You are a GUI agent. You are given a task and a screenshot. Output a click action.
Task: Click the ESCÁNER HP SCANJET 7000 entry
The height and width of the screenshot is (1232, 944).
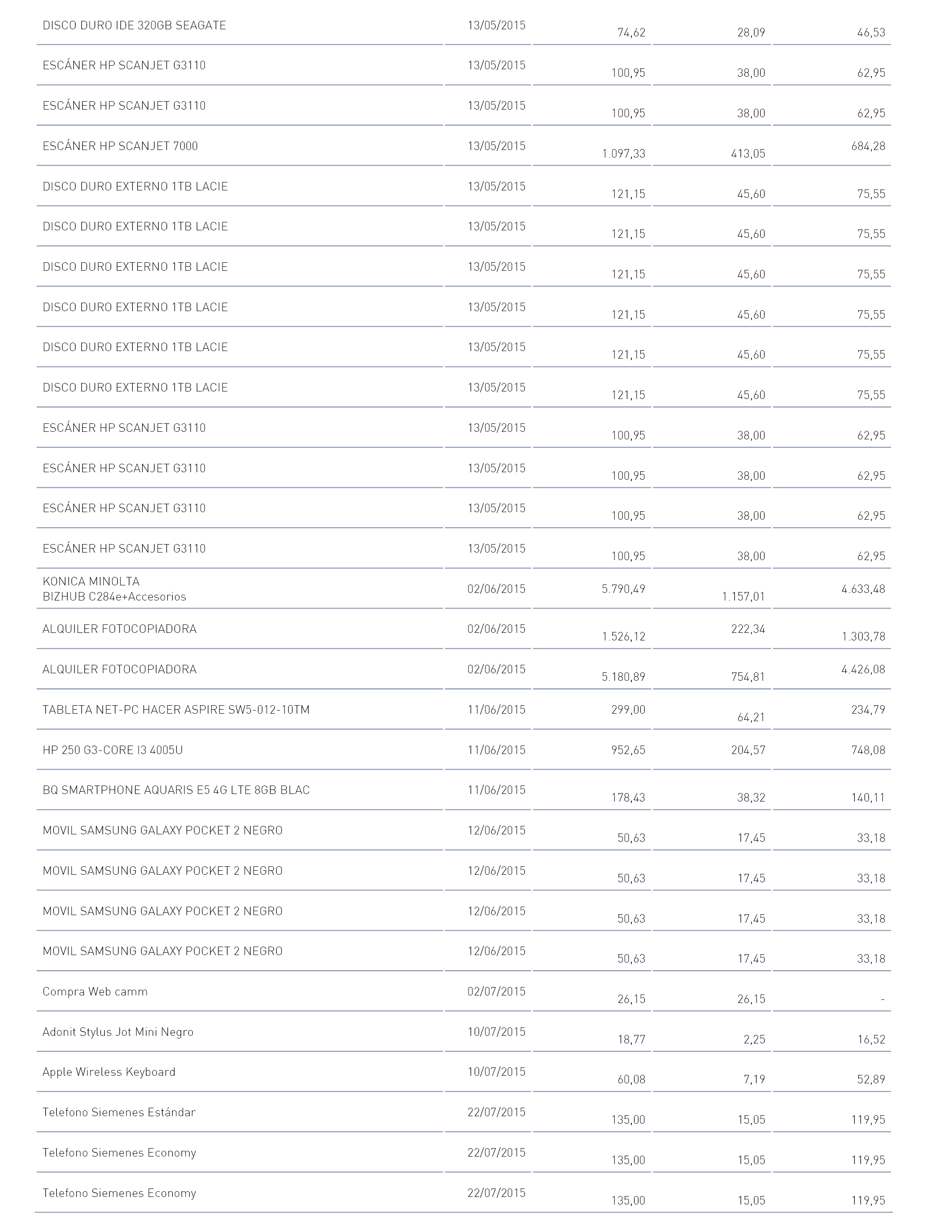click(x=120, y=146)
